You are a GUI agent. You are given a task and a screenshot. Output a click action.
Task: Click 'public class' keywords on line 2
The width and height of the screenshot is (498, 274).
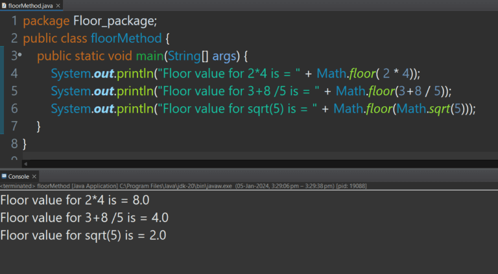(55, 39)
